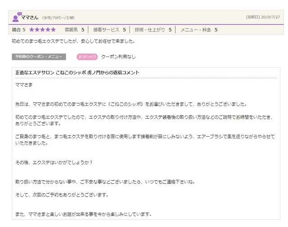Click the five-star overall rating stars
This screenshot has width=288, height=227.
point(42,30)
